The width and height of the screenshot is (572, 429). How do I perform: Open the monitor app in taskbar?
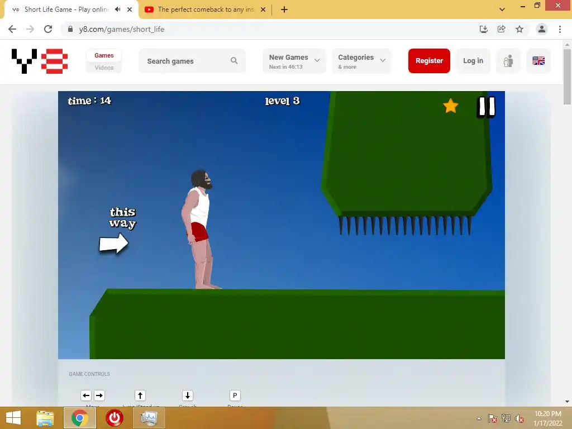point(149,418)
